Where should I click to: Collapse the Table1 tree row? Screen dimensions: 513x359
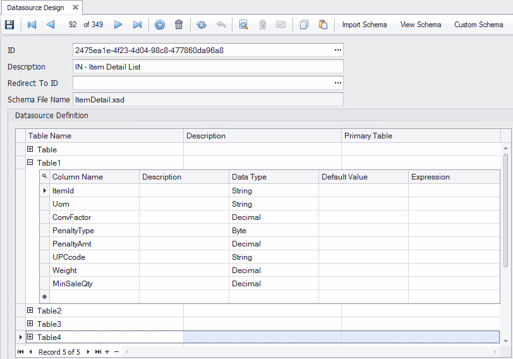click(x=30, y=163)
